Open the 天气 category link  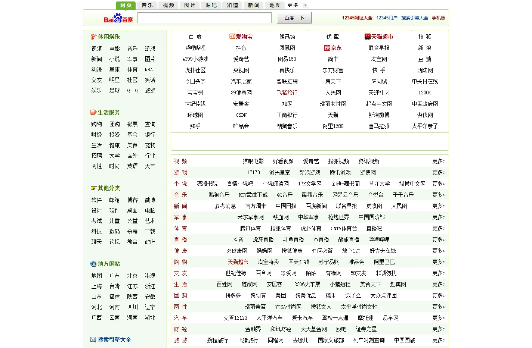coord(150,166)
